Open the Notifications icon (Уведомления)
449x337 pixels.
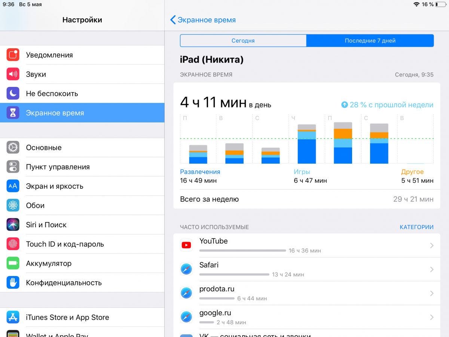click(13, 55)
